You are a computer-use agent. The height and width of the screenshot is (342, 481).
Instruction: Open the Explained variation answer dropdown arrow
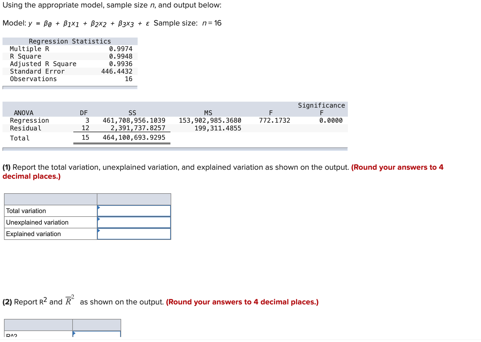[x=99, y=231]
